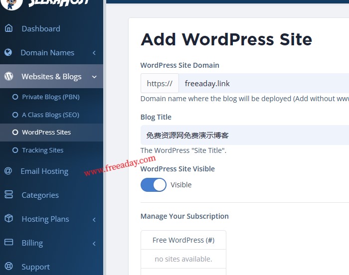Click the Domain Names globe icon
Viewport: 349px width, 275px height.
pos(8,52)
